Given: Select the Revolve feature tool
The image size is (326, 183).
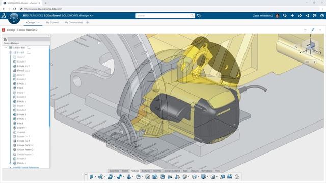Looking at the screenshot, I should [x=110, y=177].
